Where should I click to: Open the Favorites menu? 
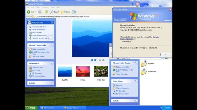click(x=45, y=7)
